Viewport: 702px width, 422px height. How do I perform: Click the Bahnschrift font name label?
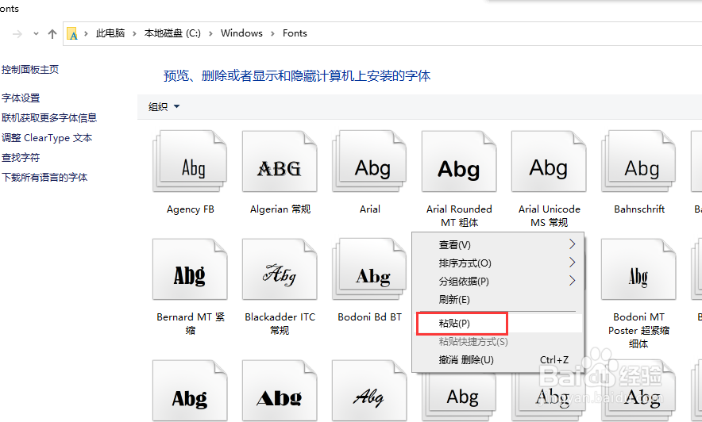[x=639, y=209]
